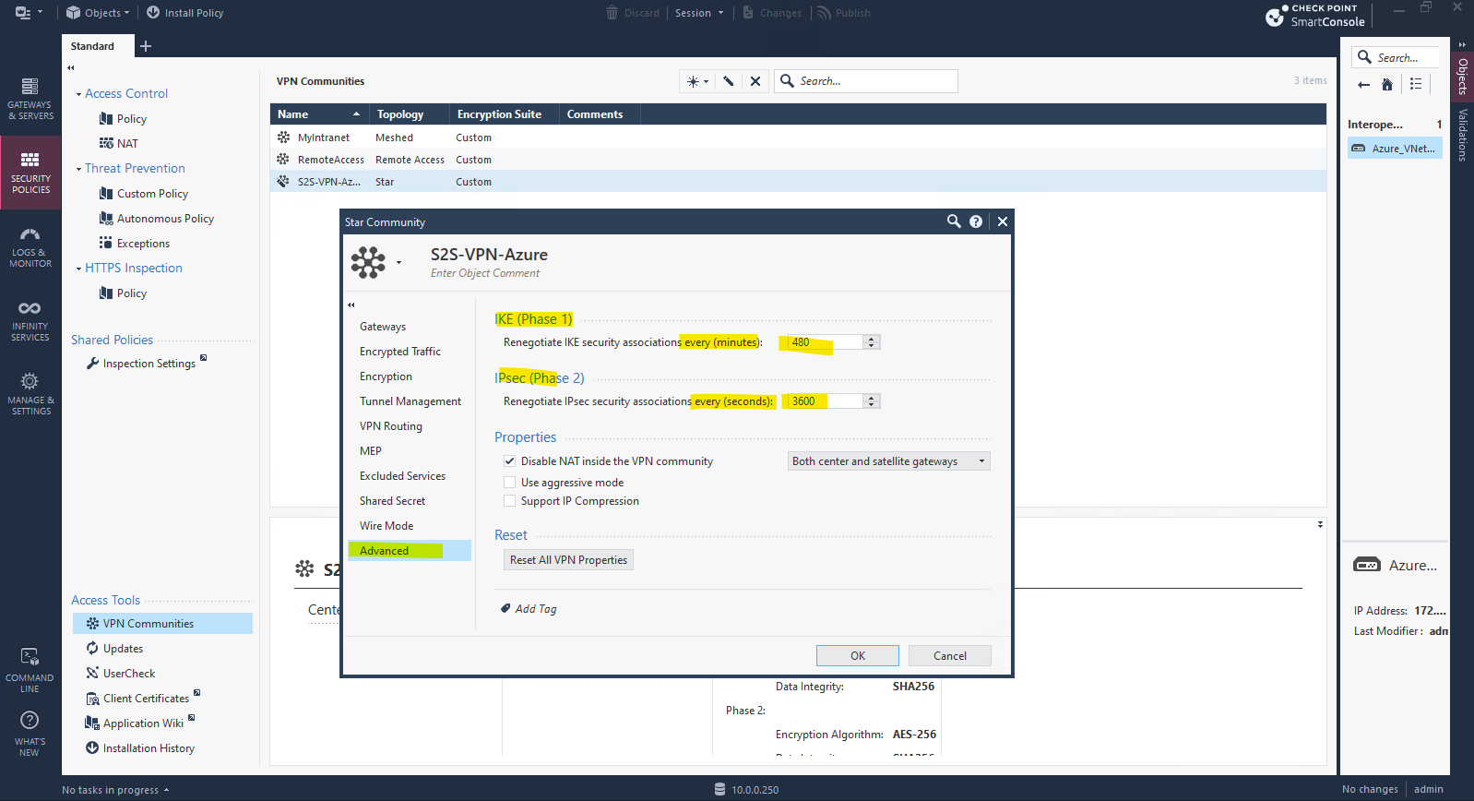Collapse Access Control tree section
The width and height of the screenshot is (1474, 801).
pyautogui.click(x=78, y=94)
